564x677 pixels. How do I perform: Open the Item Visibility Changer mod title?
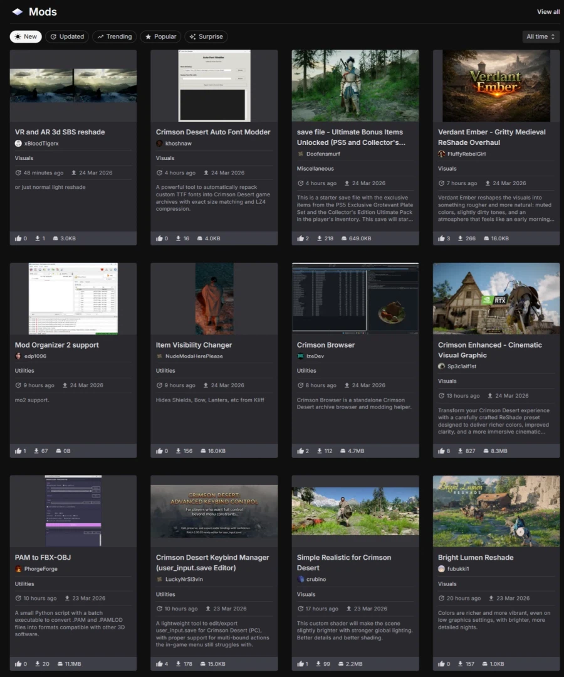[x=194, y=345]
